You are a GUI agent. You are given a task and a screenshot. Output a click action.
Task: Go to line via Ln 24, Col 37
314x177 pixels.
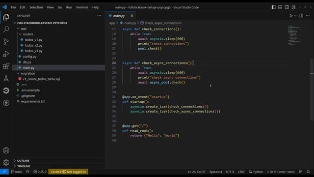197,172
